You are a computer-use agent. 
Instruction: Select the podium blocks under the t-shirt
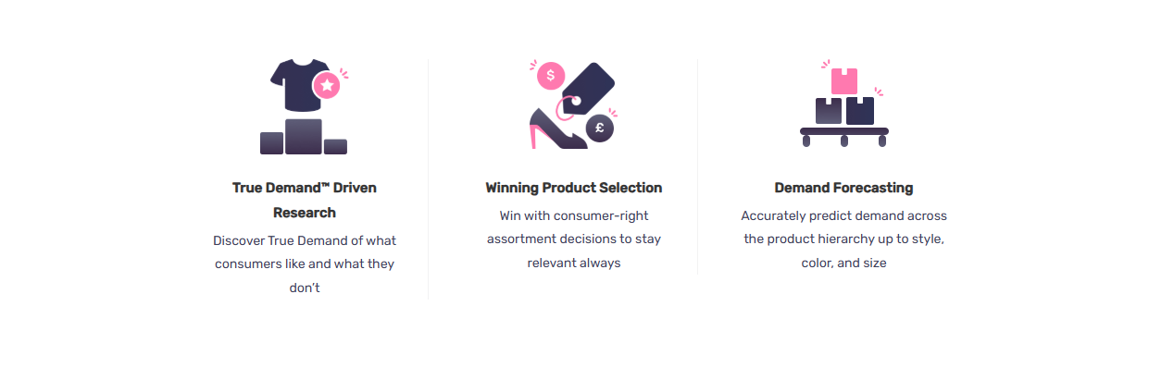[304, 137]
